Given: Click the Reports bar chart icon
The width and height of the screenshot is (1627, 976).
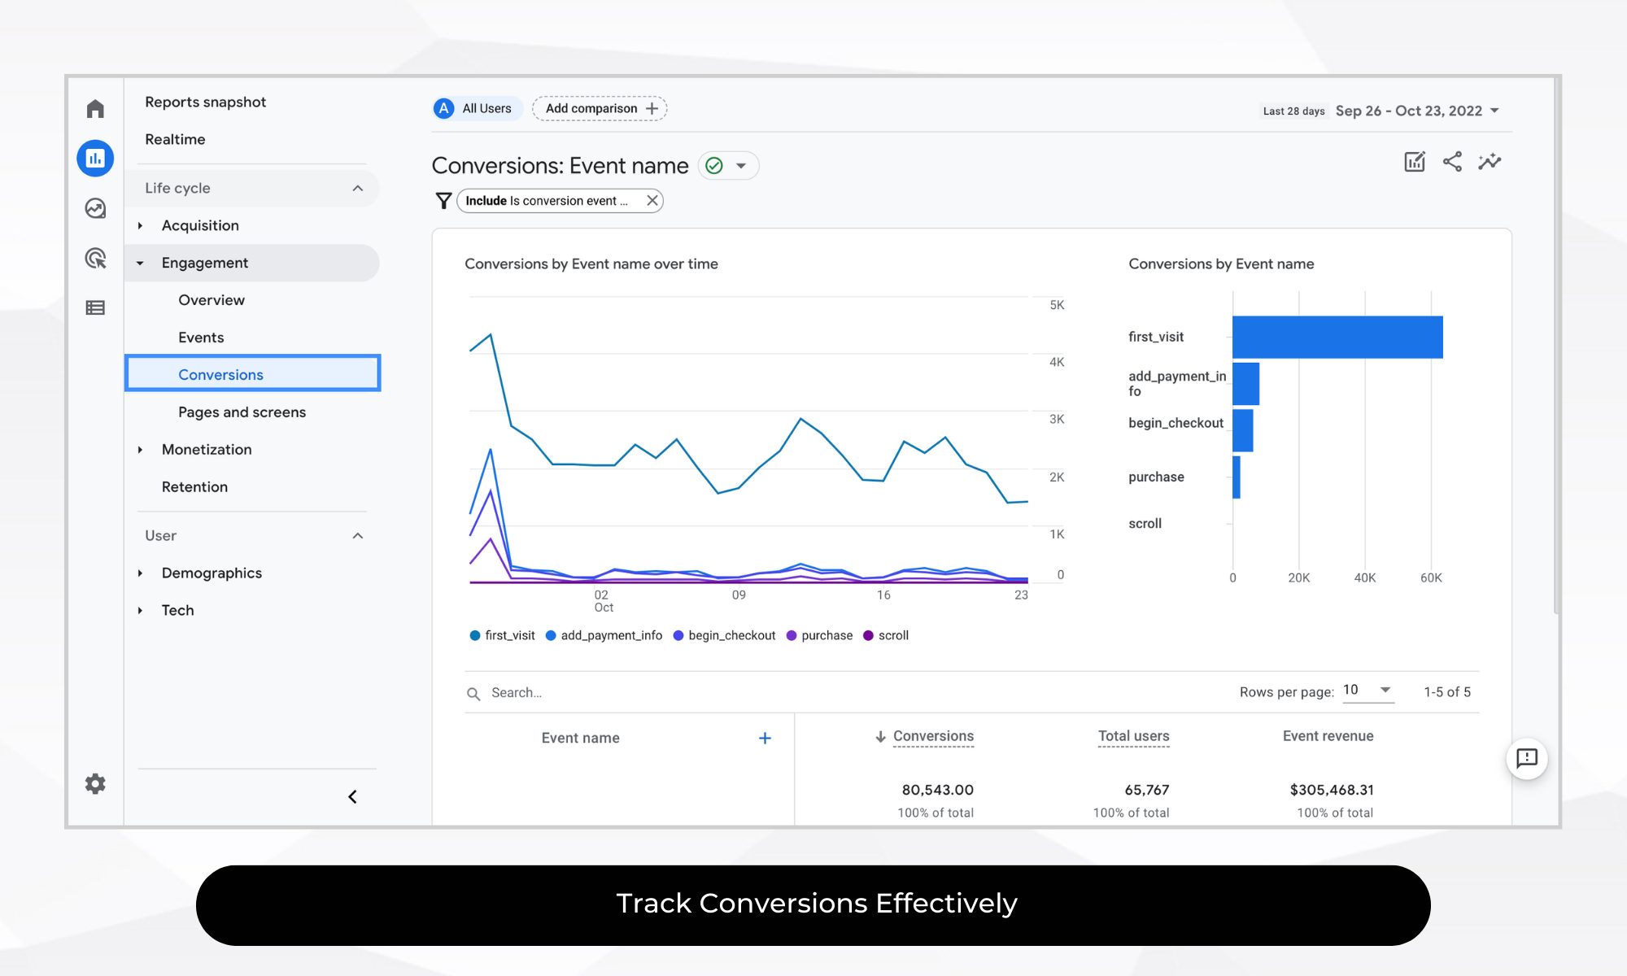Looking at the screenshot, I should point(95,158).
